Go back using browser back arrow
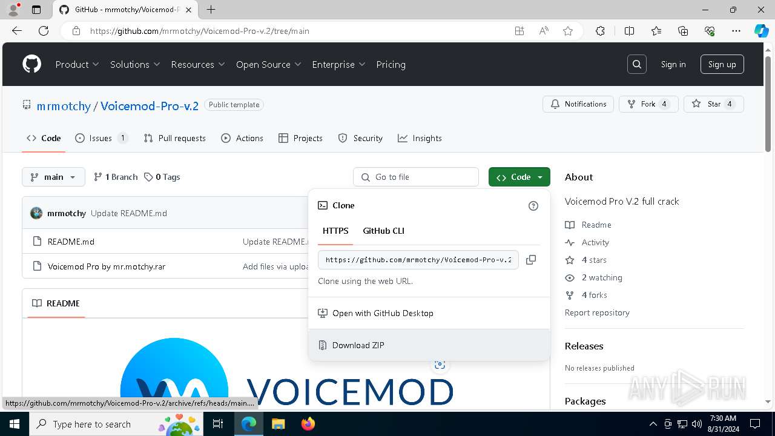Viewport: 775px width, 436px height. pos(17,31)
